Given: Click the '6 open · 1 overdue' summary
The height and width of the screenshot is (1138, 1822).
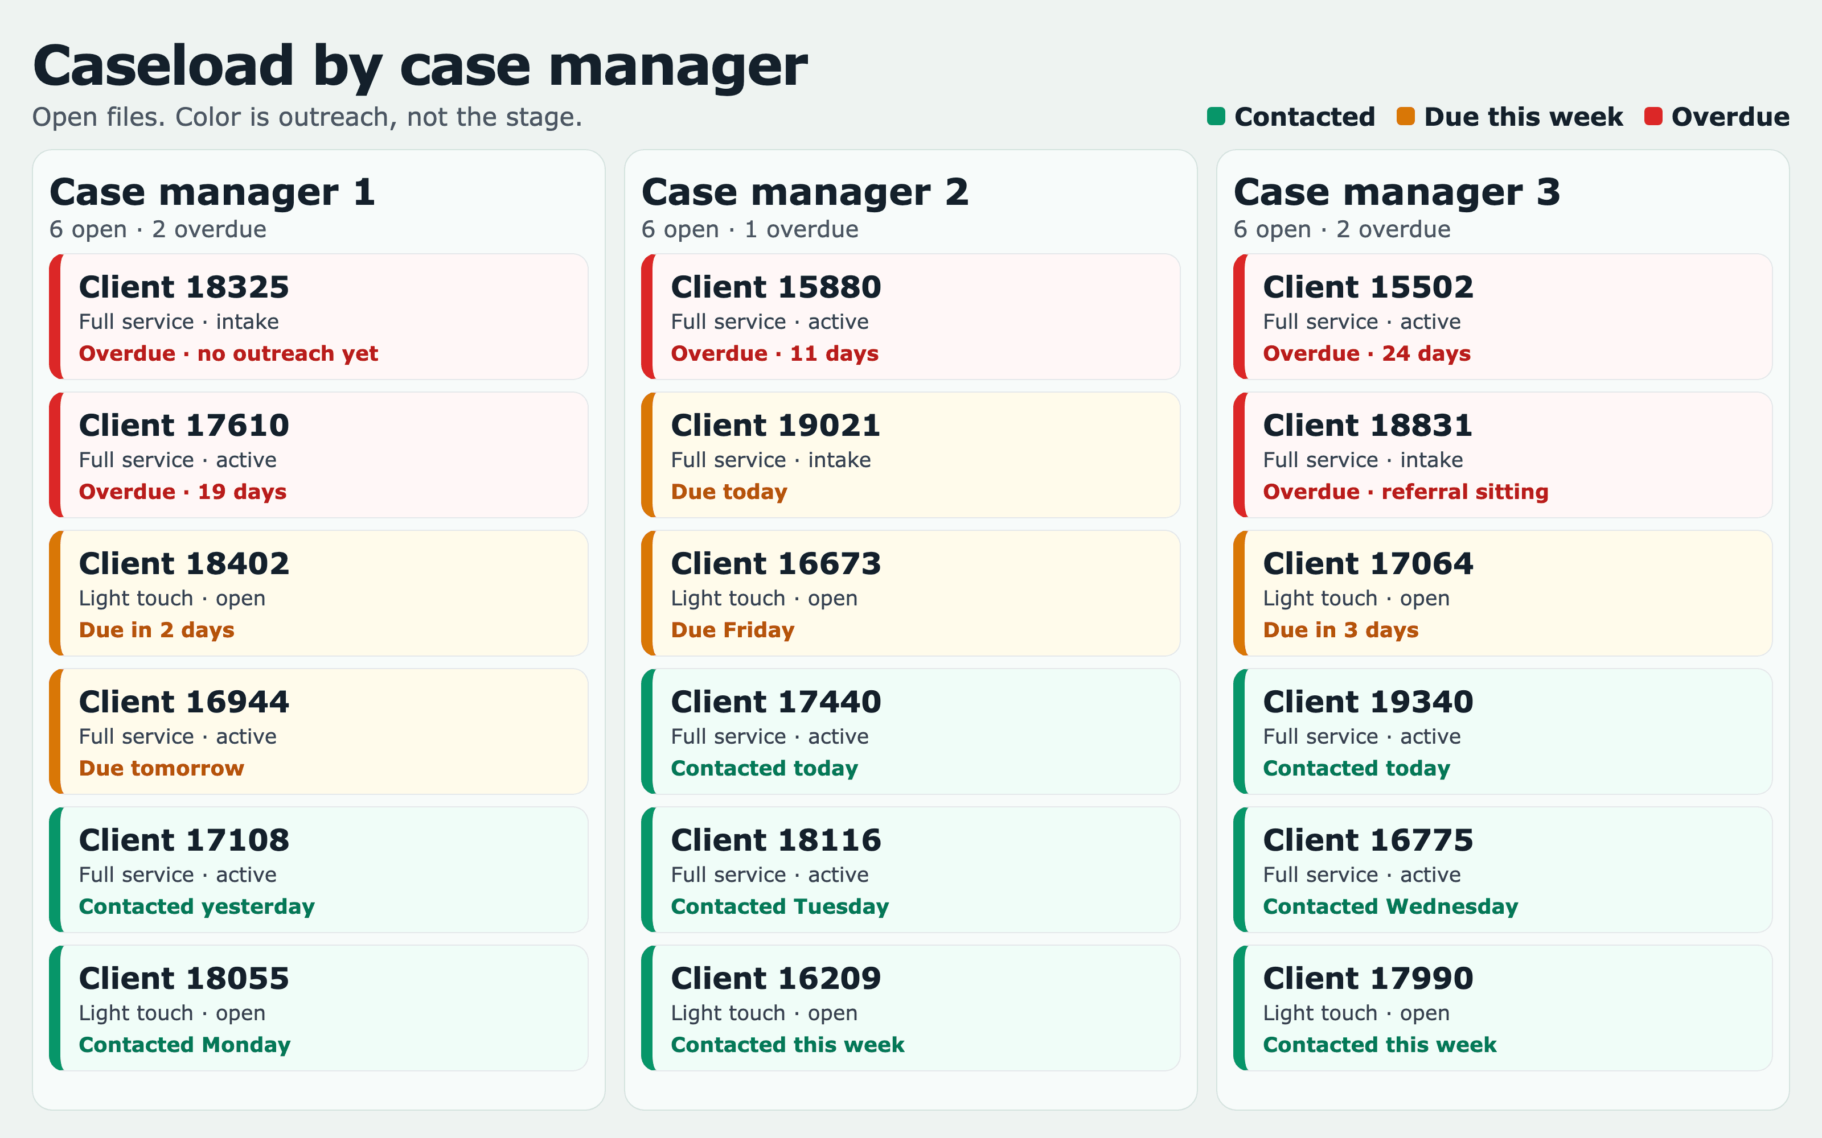Looking at the screenshot, I should point(750,229).
